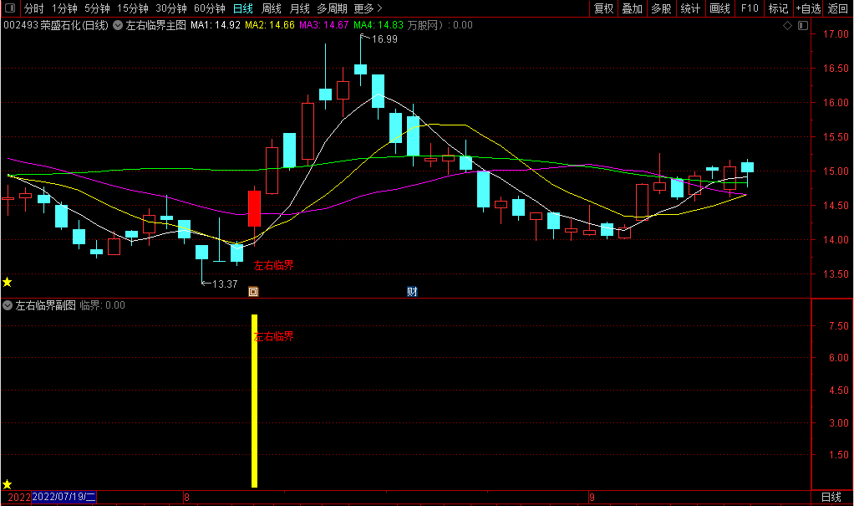The height and width of the screenshot is (506, 854).
Task: Click the yellow star in the sub chart
Action: point(7,484)
